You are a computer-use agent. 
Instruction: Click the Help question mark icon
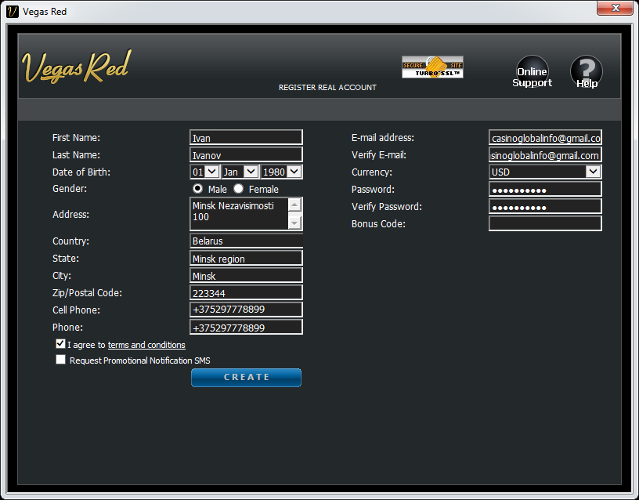[587, 72]
